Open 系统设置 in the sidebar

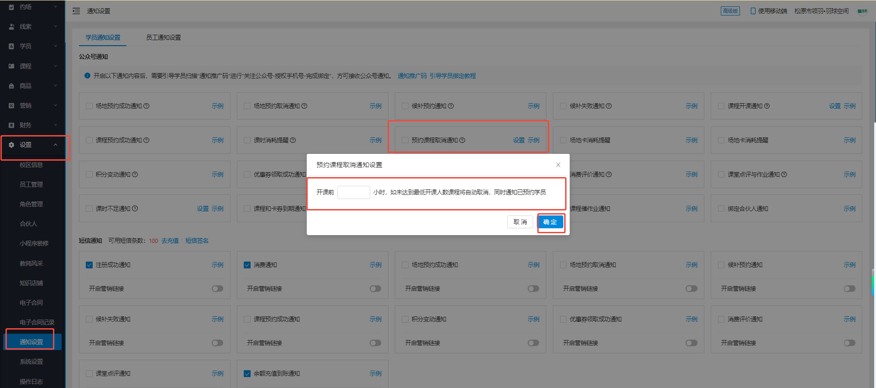point(31,362)
